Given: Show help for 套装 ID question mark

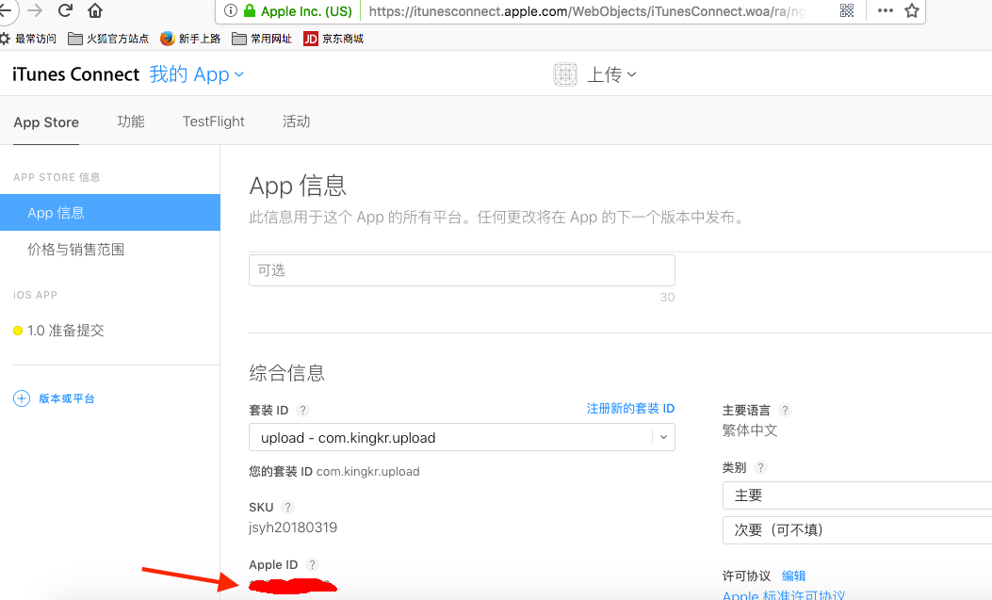Looking at the screenshot, I should pos(302,410).
